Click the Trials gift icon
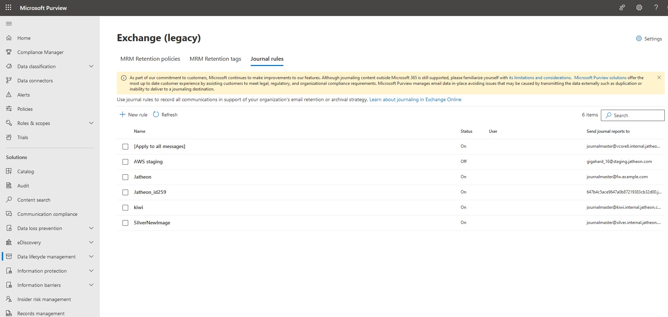 [9, 137]
